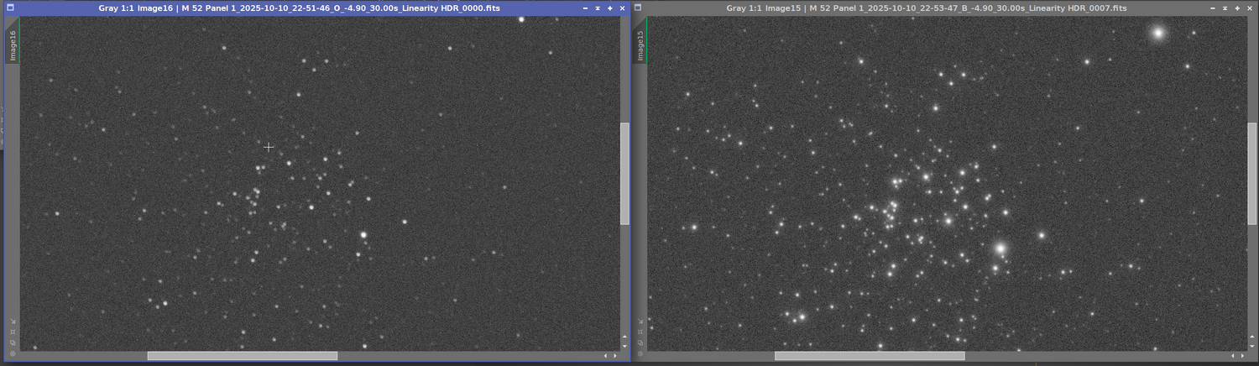Click the Image15 title bar with B filter filename
Image resolution: width=1259 pixels, height=366 pixels.
pos(927,8)
